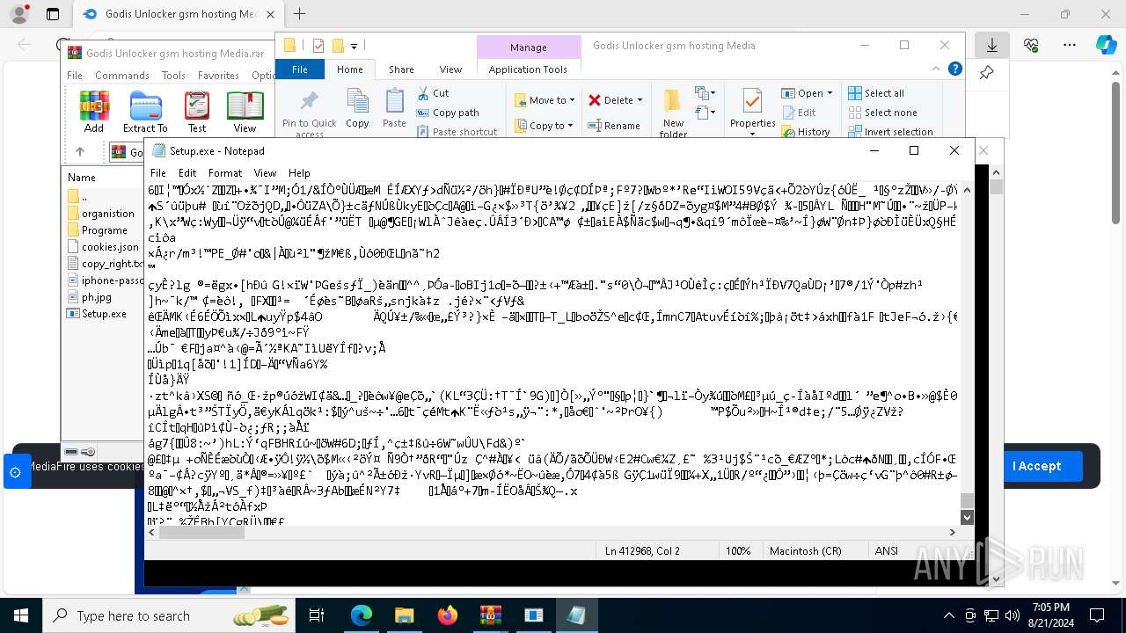
Task: Click Extract To icon in WinRAR
Action: (145, 111)
